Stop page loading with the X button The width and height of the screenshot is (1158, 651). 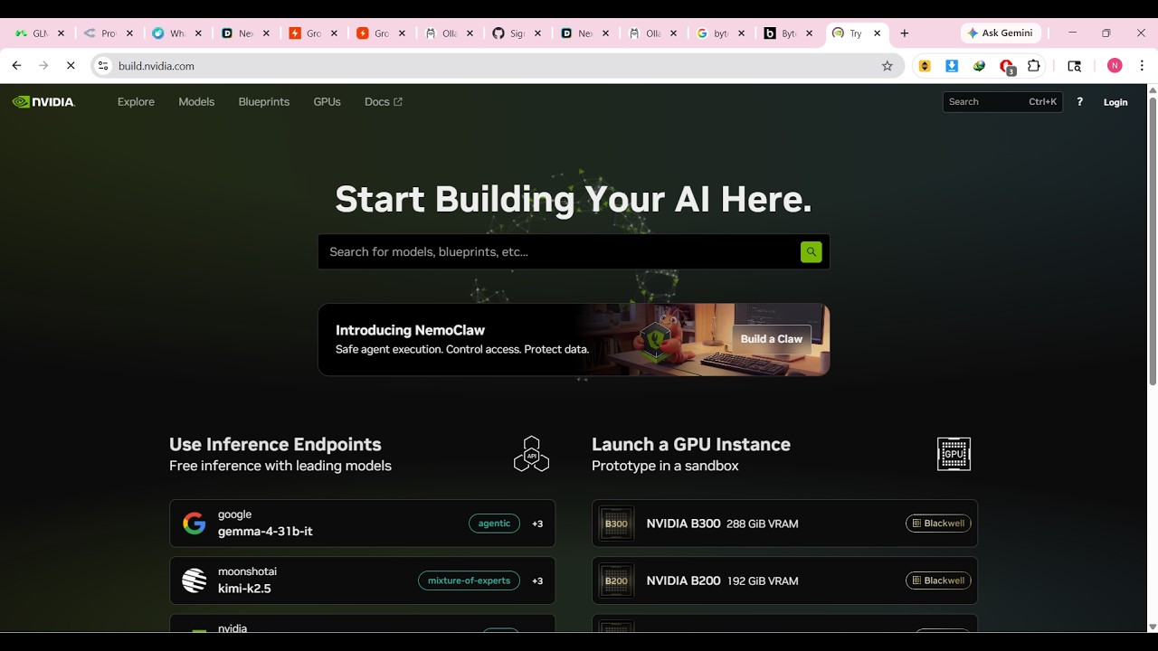tap(71, 66)
